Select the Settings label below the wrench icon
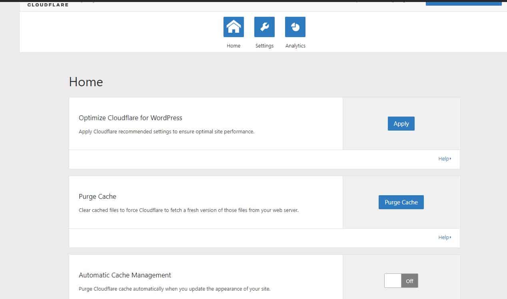The image size is (507, 299). (264, 46)
